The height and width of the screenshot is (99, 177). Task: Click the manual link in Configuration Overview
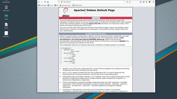[122, 41]
